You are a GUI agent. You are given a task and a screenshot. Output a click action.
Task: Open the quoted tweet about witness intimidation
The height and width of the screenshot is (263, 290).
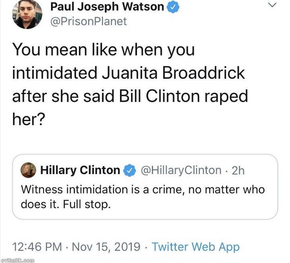145,187
